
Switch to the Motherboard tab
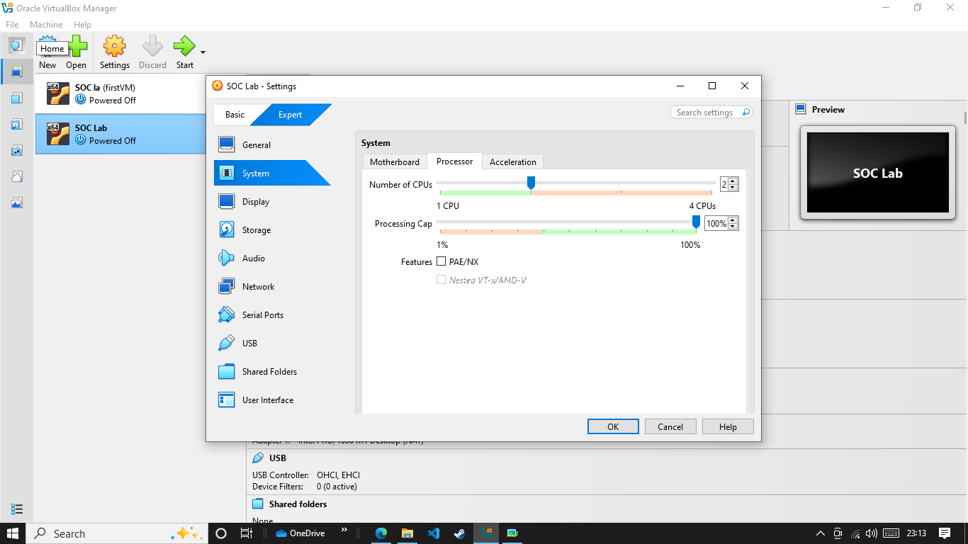point(395,161)
